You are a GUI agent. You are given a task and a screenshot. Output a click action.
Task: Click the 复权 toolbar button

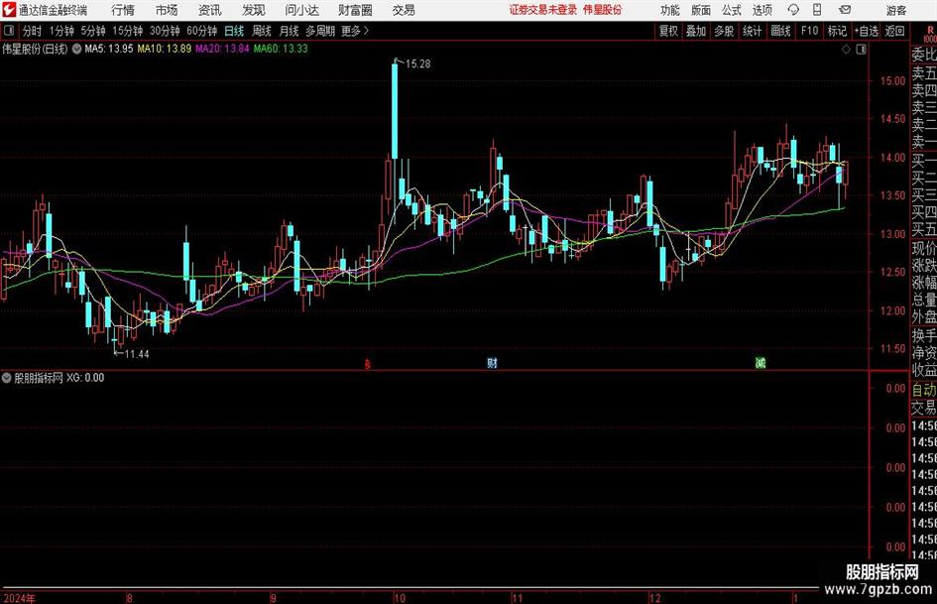click(668, 31)
